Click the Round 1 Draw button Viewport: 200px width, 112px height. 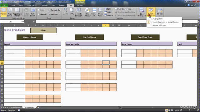coord(30,37)
